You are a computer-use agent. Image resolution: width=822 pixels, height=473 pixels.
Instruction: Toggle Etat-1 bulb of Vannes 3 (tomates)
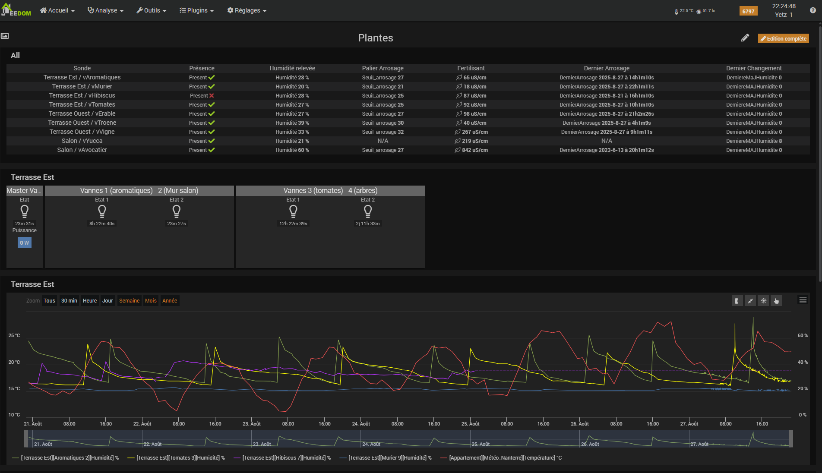click(293, 211)
